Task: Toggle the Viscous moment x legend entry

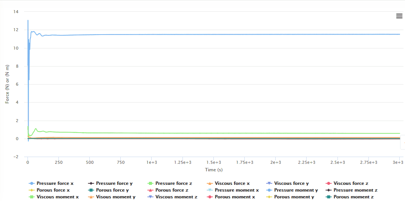Action: pyautogui.click(x=54, y=197)
